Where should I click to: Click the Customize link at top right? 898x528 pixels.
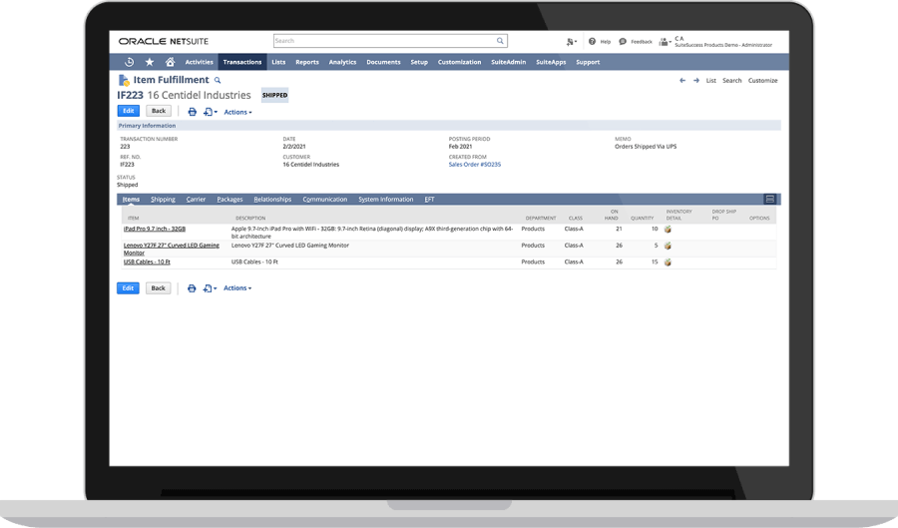pos(763,81)
